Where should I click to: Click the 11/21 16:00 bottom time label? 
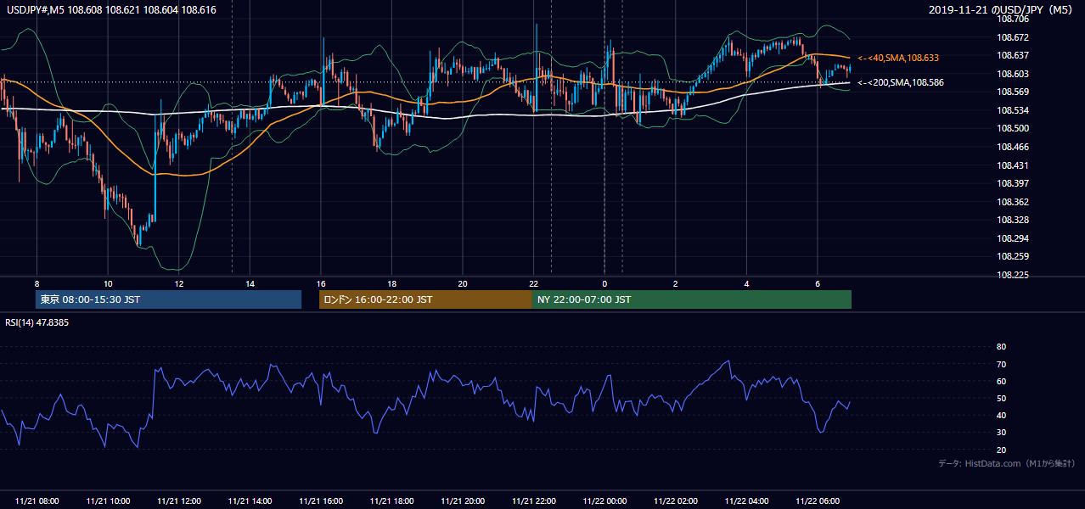(321, 501)
